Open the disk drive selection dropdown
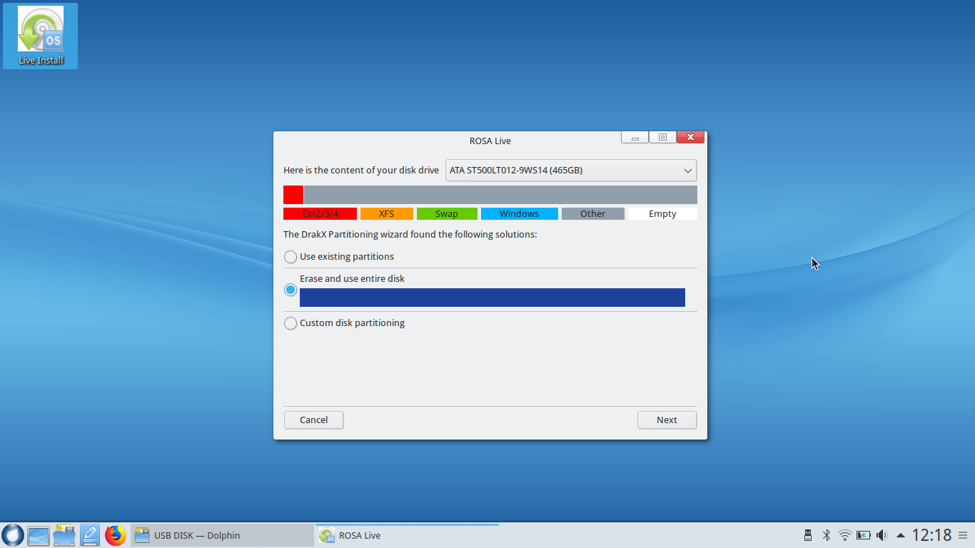This screenshot has width=975, height=548. point(571,171)
